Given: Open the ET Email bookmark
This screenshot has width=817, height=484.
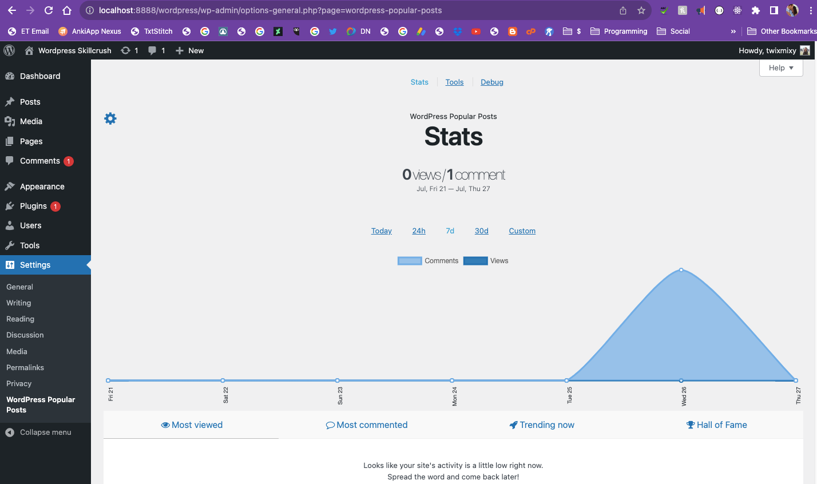Looking at the screenshot, I should [28, 31].
